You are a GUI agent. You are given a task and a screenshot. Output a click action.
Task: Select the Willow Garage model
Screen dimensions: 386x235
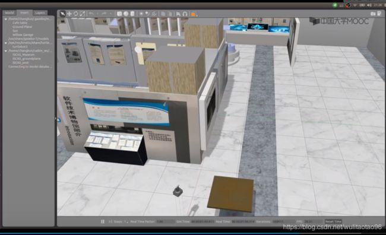[x=23, y=34]
